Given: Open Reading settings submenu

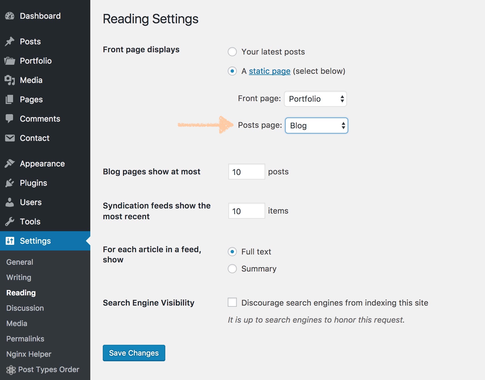Looking at the screenshot, I should tap(21, 293).
